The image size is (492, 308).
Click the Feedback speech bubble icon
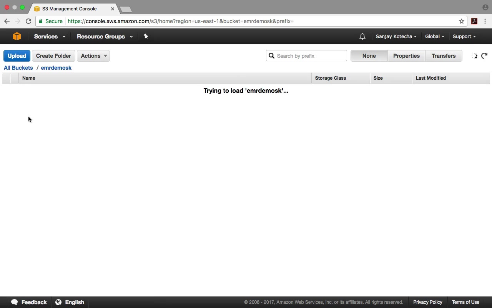[15, 302]
